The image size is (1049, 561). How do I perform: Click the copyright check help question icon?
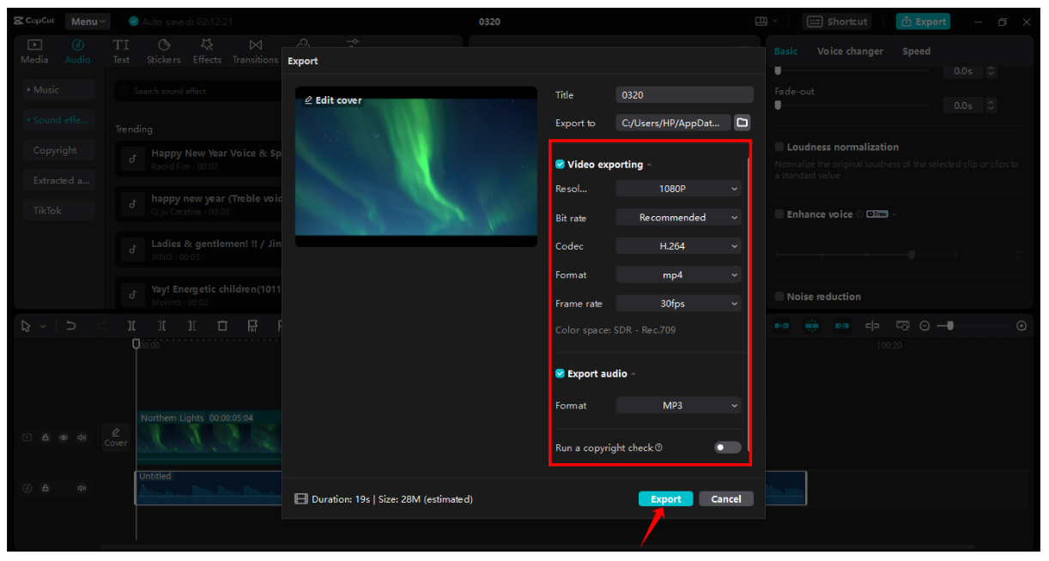click(x=658, y=448)
